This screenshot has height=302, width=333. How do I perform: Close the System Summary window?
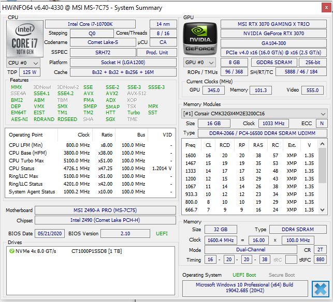326,8
